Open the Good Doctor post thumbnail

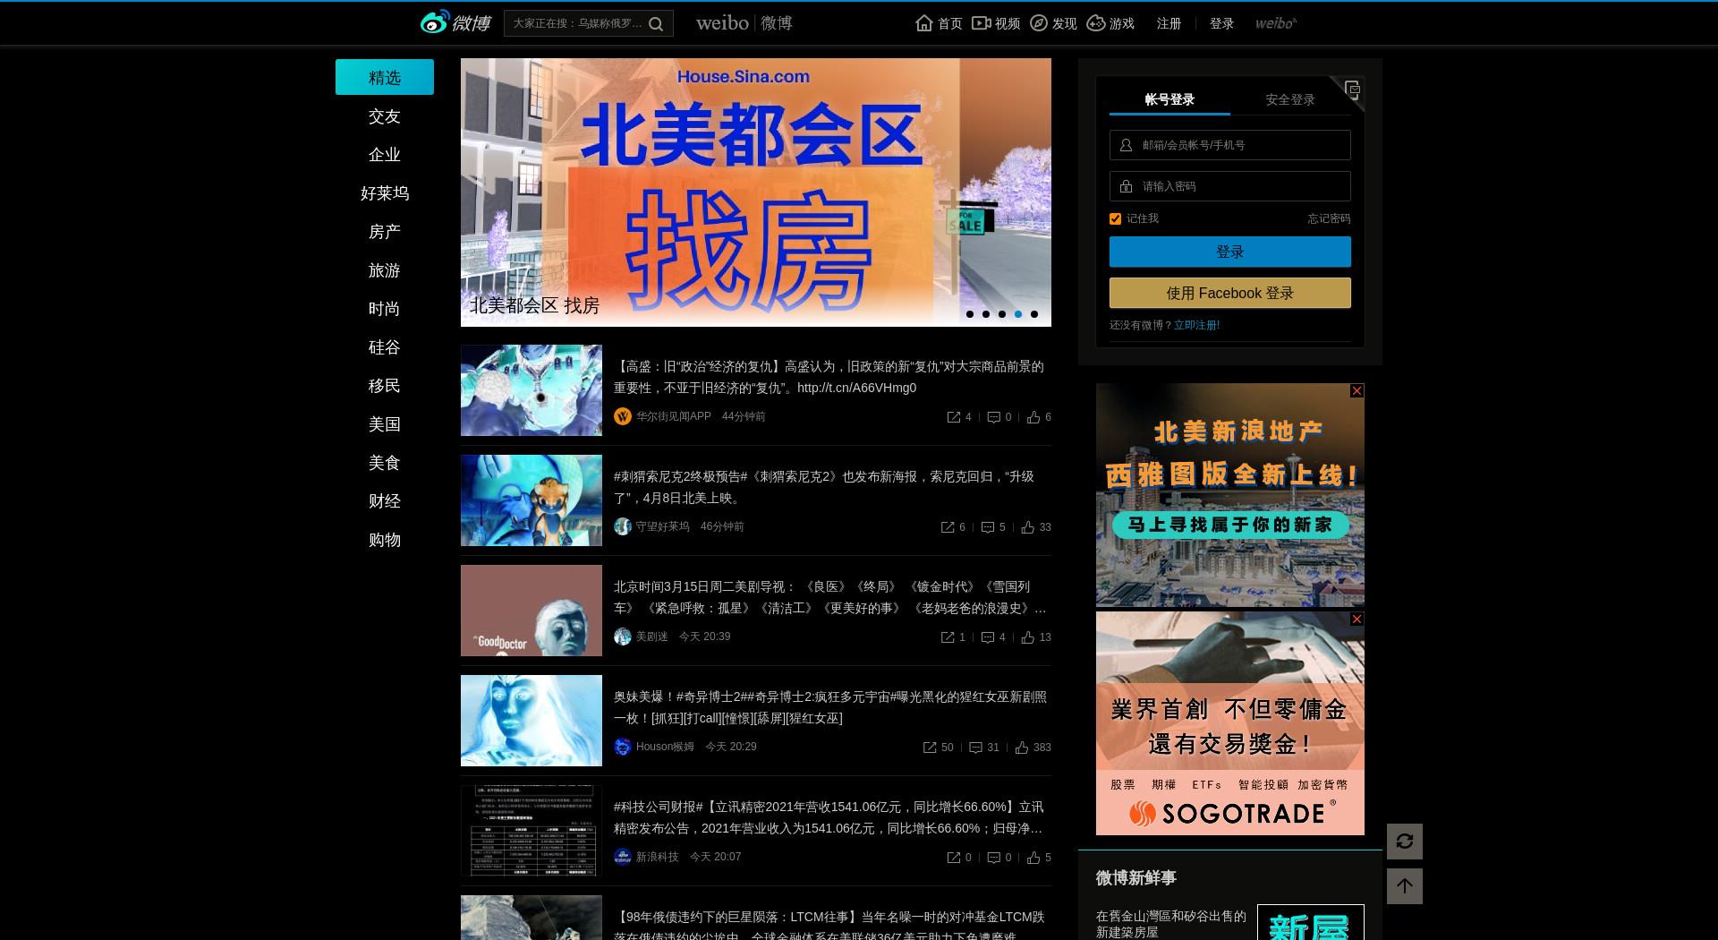click(x=532, y=611)
